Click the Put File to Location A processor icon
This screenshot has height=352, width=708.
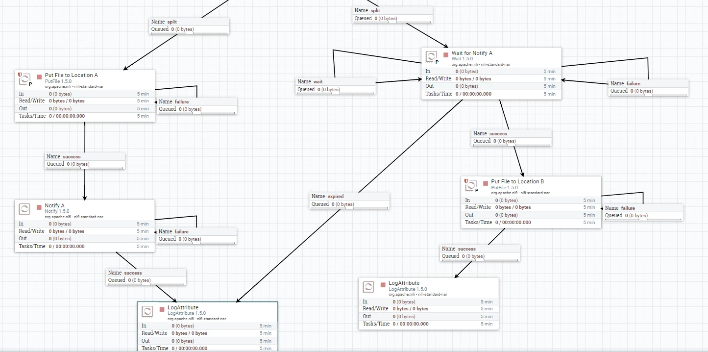[x=24, y=79]
